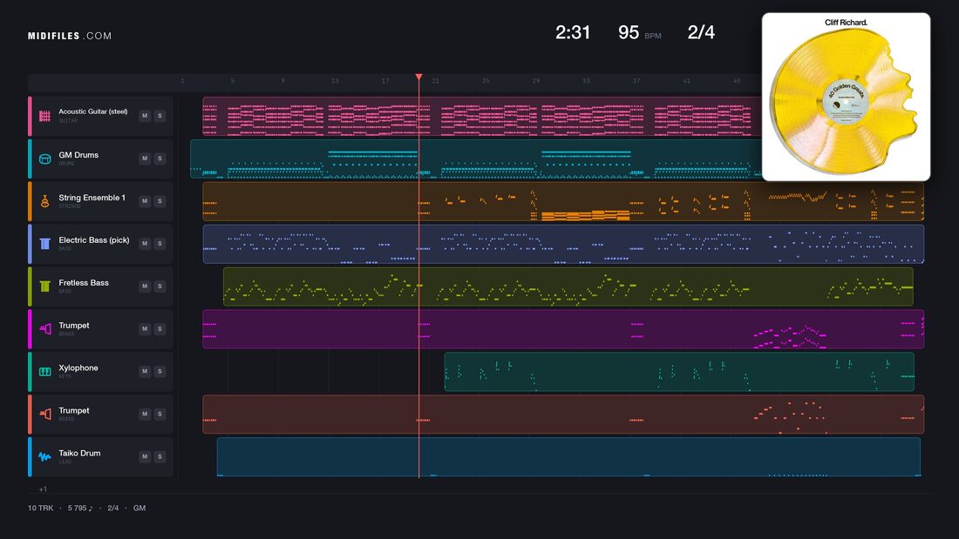This screenshot has height=539, width=959.
Task: Click bar 5 on the timeline ruler
Action: pos(233,81)
